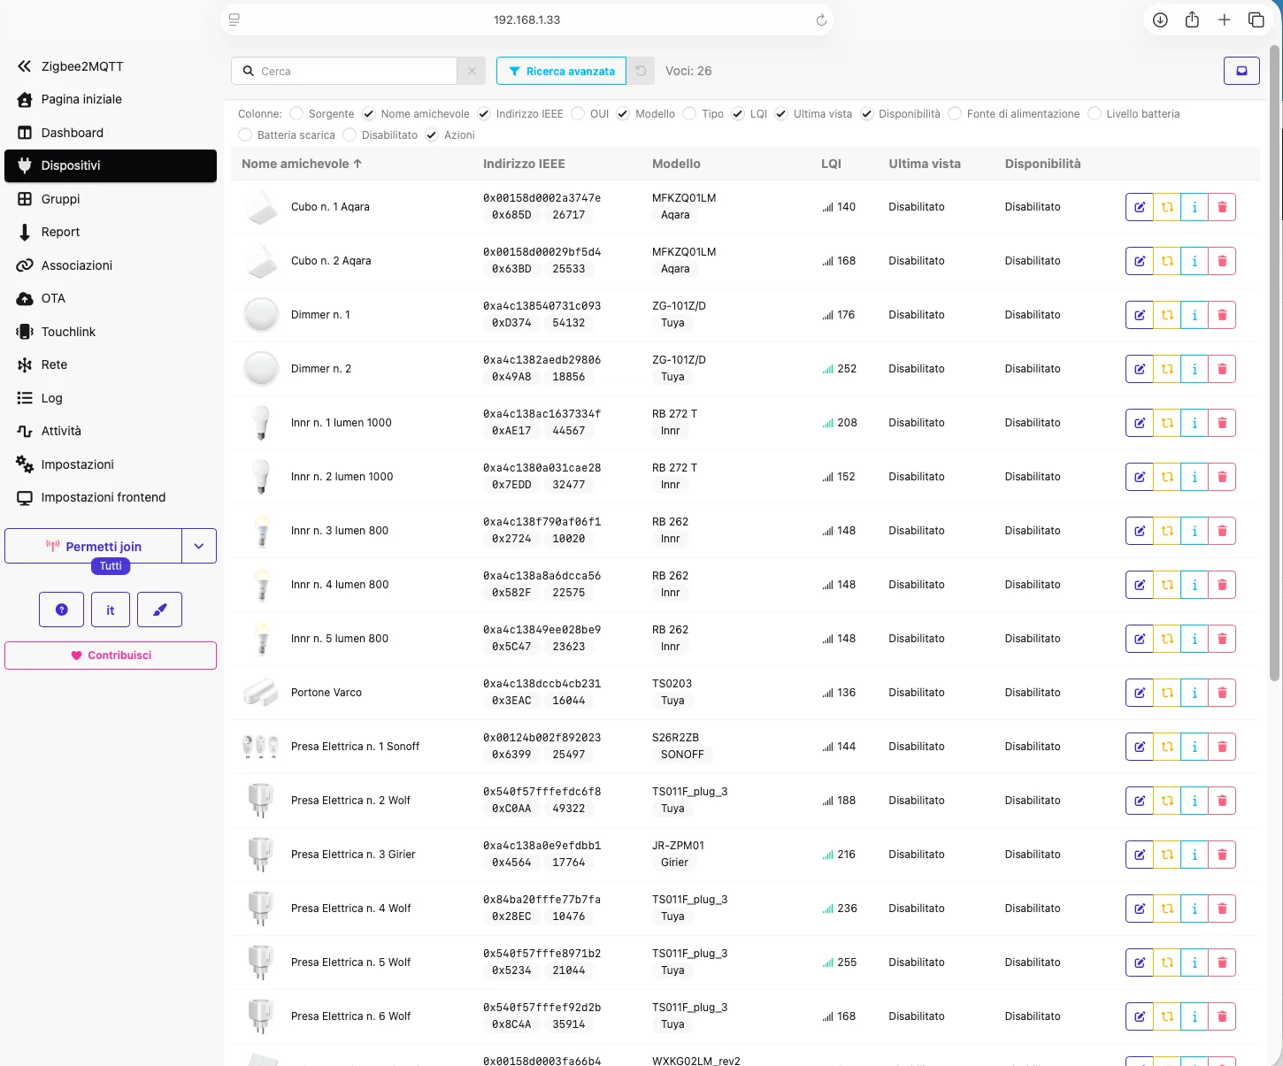Open a new browser tab
The width and height of the screenshot is (1283, 1066).
(x=1224, y=19)
